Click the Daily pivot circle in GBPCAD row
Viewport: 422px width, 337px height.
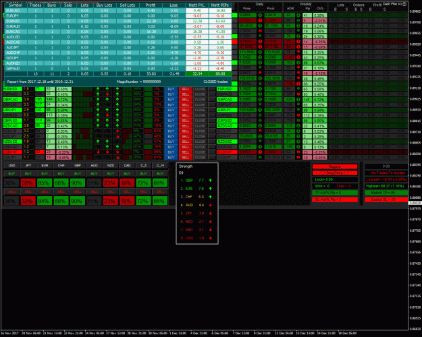click(x=260, y=100)
